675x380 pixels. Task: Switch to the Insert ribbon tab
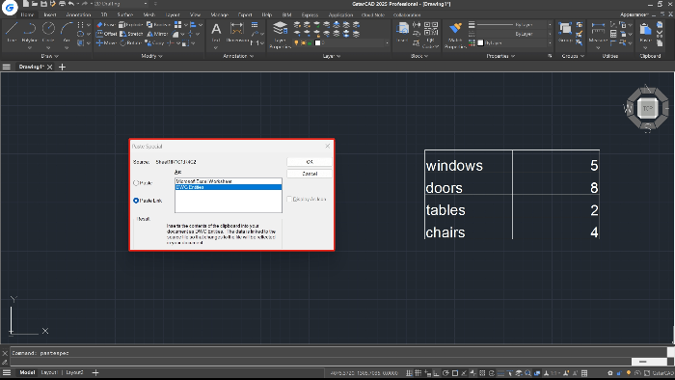pos(50,14)
